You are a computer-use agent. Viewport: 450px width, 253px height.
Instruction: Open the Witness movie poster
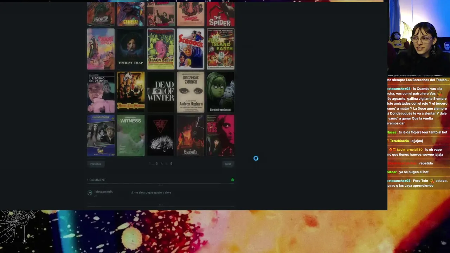[x=131, y=135]
